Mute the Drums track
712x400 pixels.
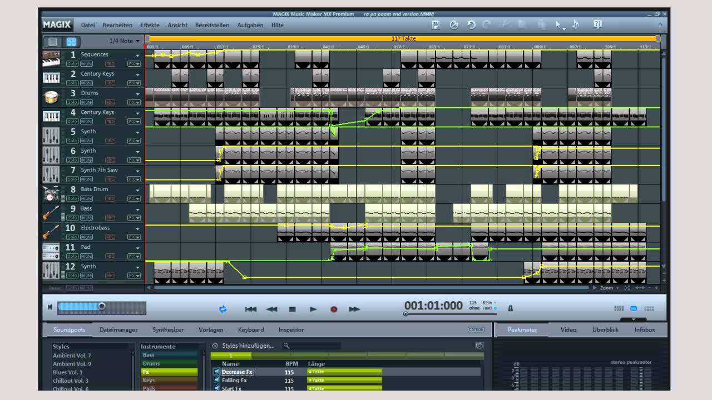coord(87,102)
